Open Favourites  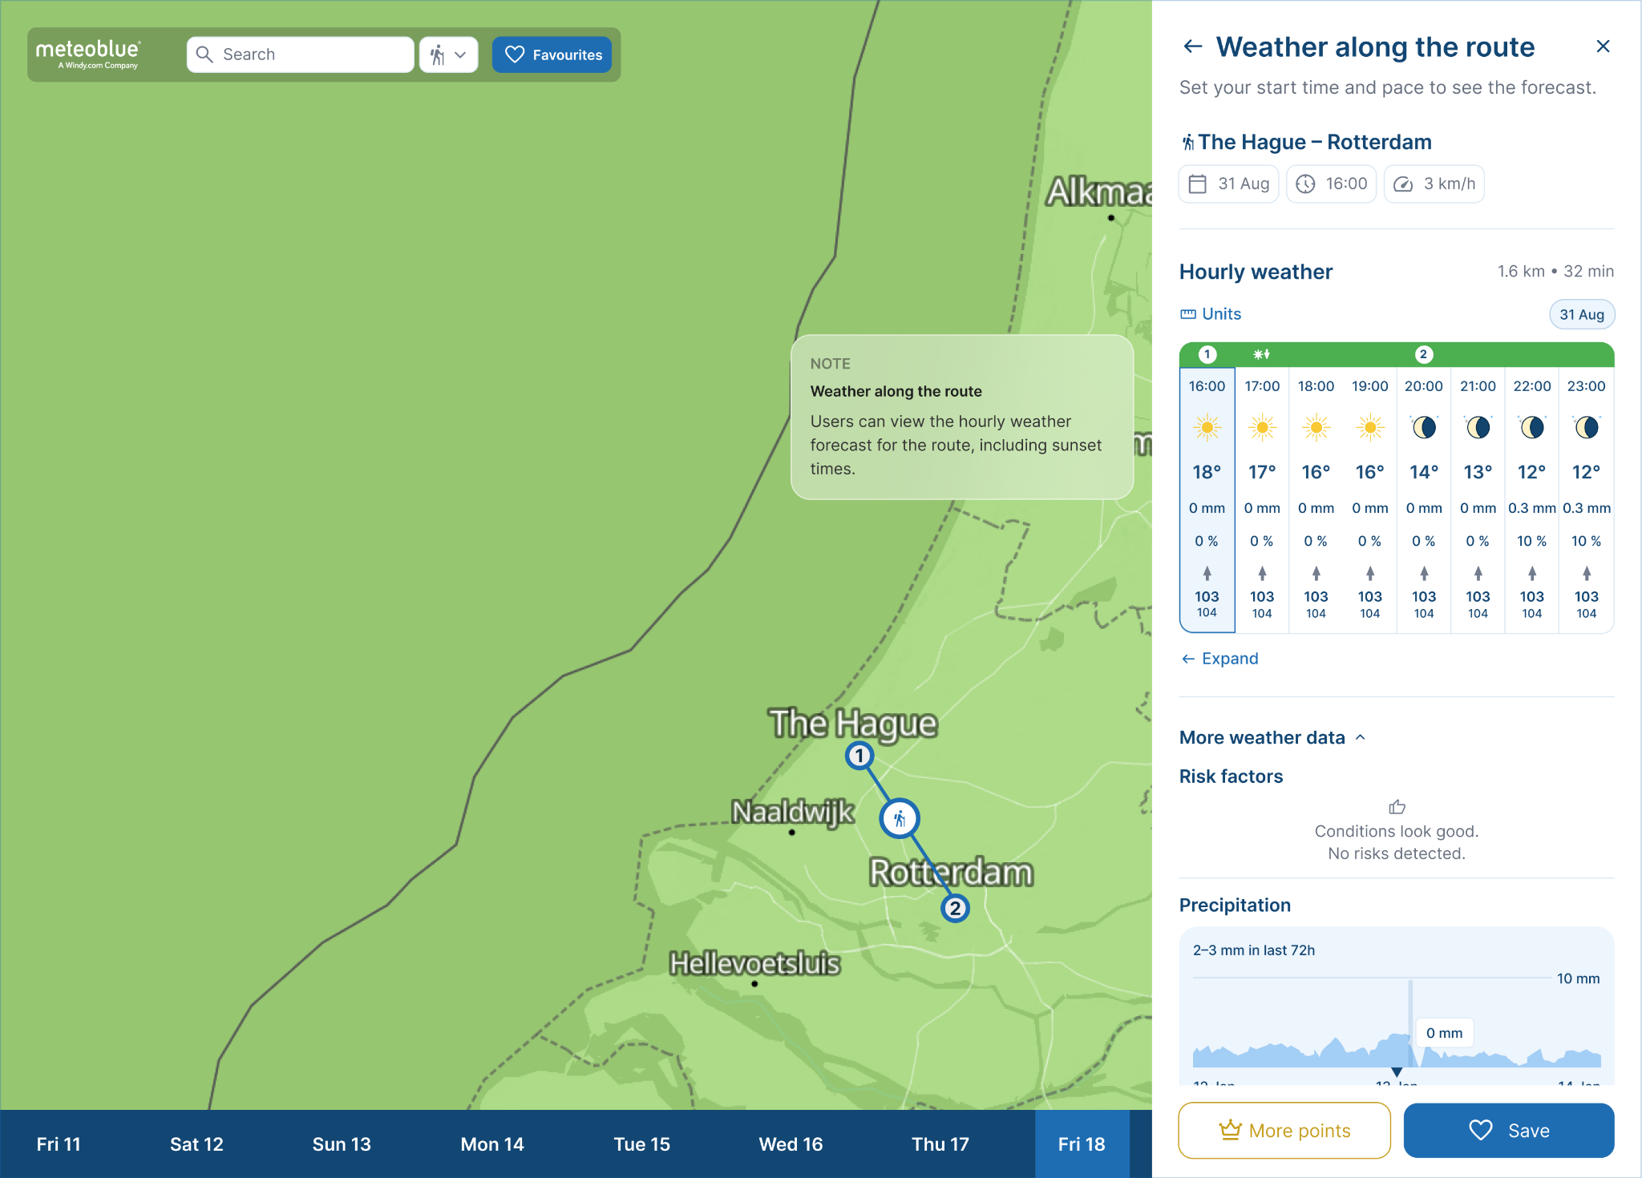552,54
